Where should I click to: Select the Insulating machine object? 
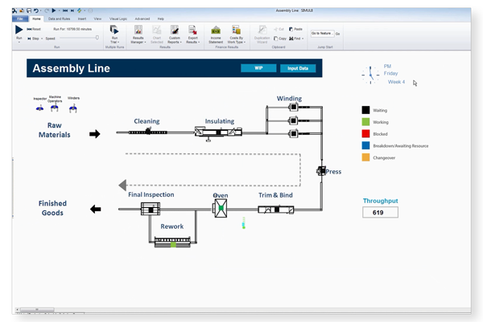(x=218, y=132)
